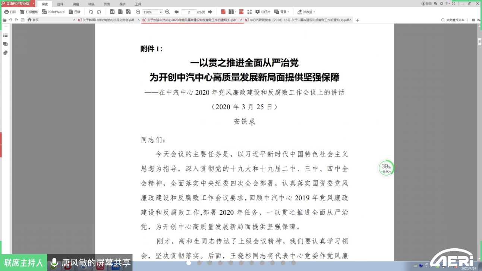Click the 压缩 compress tool
The image size is (482, 271).
pyautogui.click(x=75, y=12)
